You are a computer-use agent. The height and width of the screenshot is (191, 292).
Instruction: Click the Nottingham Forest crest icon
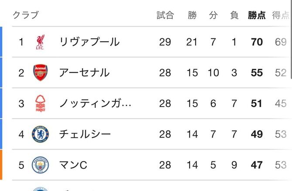point(40,104)
